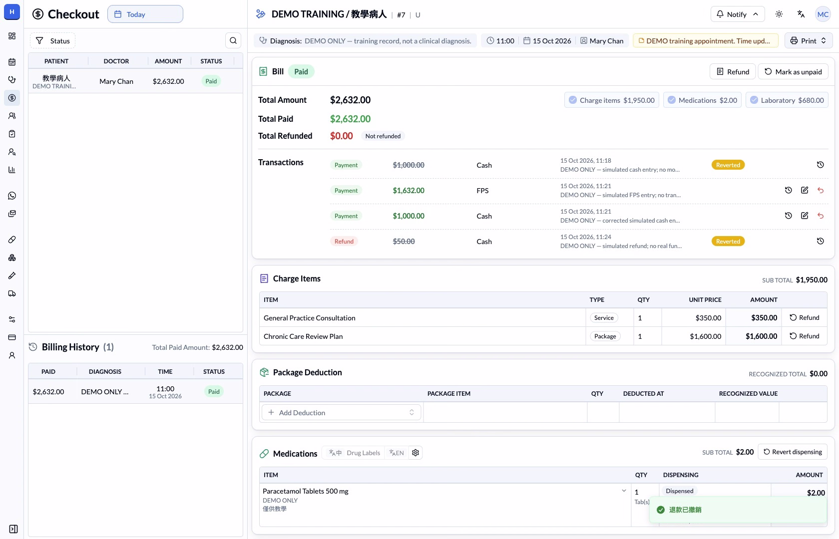Click the Refund button in Bill header
The height and width of the screenshot is (539, 839).
pos(733,71)
